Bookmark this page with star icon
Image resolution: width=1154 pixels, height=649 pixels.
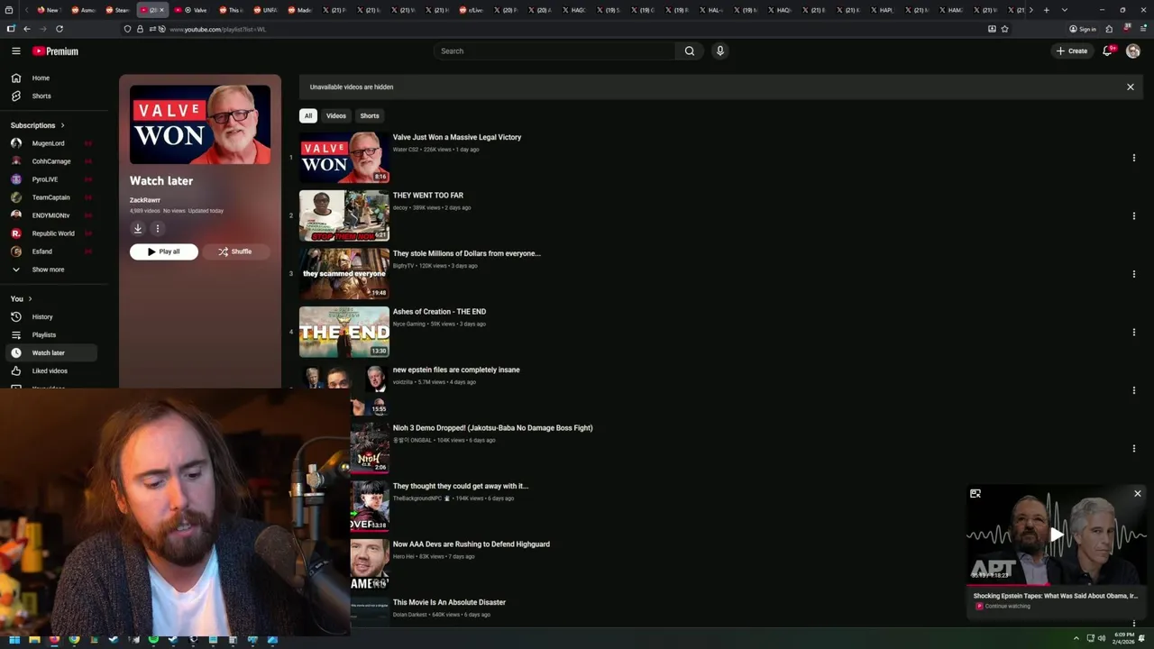click(x=1004, y=29)
